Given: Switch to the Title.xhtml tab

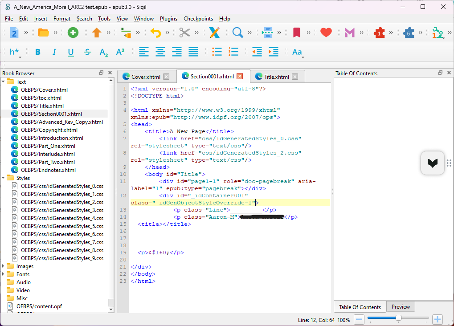Looking at the screenshot, I should [x=276, y=77].
